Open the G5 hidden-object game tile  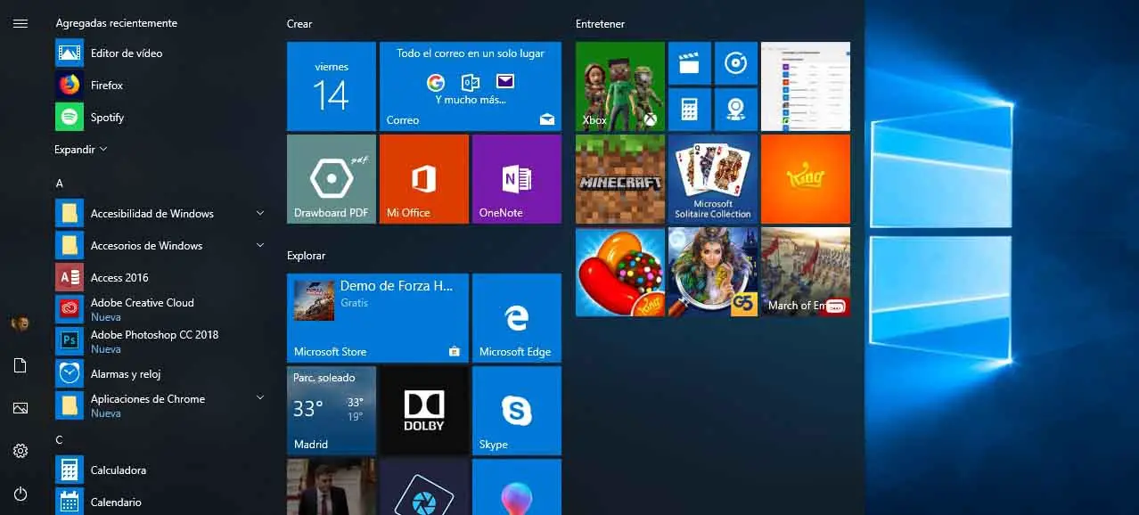pyautogui.click(x=713, y=272)
